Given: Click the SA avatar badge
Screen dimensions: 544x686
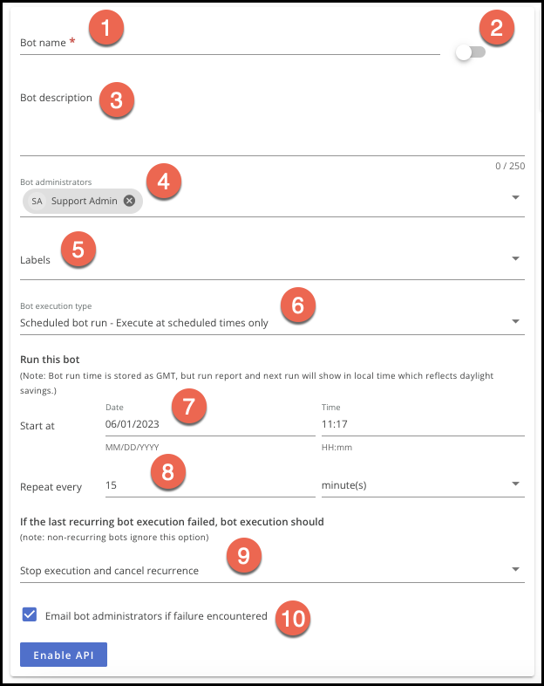Looking at the screenshot, I should [x=37, y=201].
